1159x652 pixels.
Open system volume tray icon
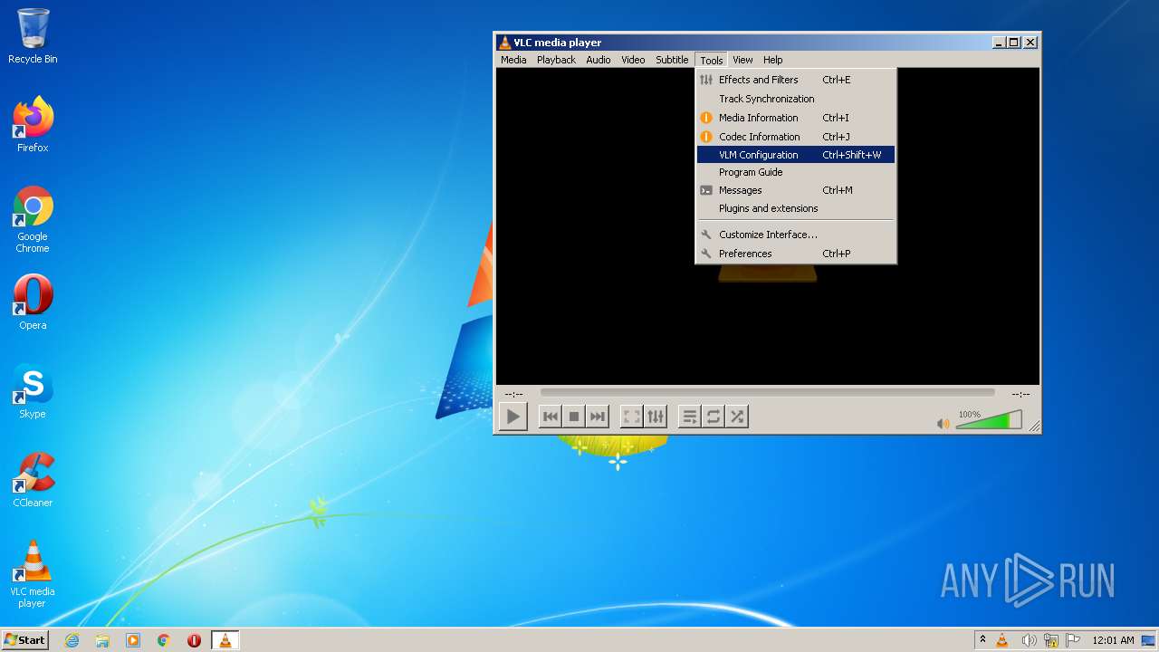click(1029, 640)
